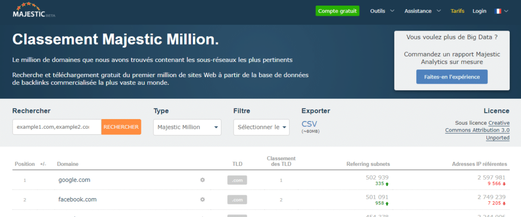
Task: Expand the Assistance menu
Action: point(423,11)
